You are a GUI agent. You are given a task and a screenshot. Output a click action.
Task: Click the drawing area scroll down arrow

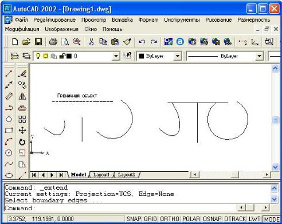coord(275,167)
